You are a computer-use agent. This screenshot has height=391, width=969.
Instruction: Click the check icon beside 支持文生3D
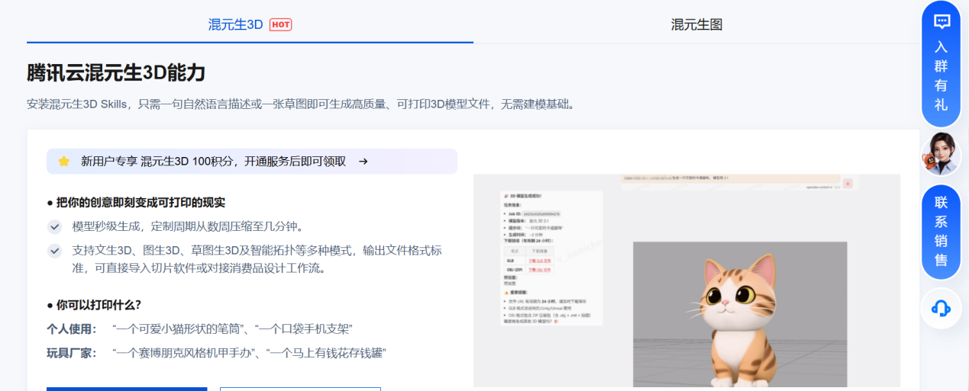click(x=54, y=250)
